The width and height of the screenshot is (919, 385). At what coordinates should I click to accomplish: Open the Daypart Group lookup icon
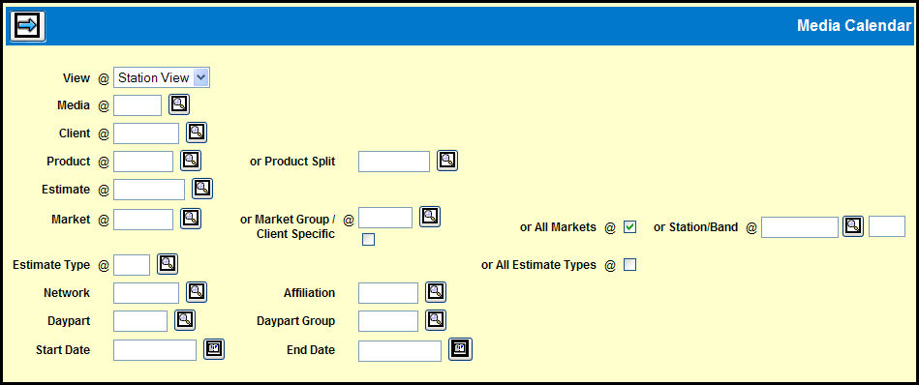436,320
